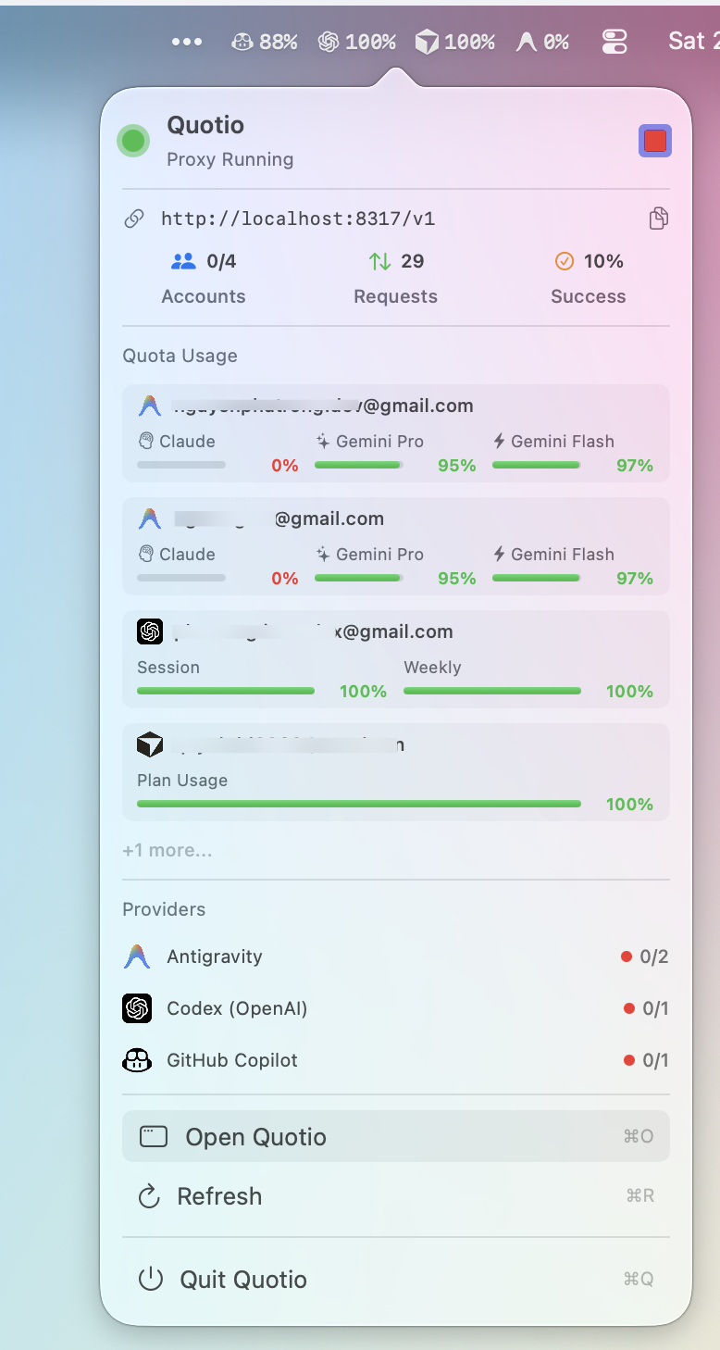720x1350 pixels.
Task: Click the Codex (OpenAI) icon under Providers
Action: point(137,1008)
